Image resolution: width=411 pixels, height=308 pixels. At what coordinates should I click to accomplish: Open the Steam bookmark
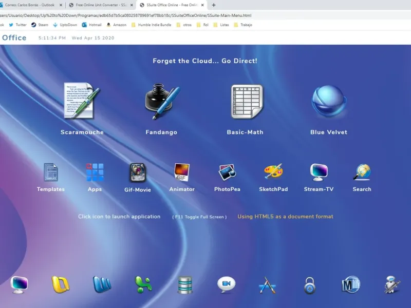[x=40, y=25]
